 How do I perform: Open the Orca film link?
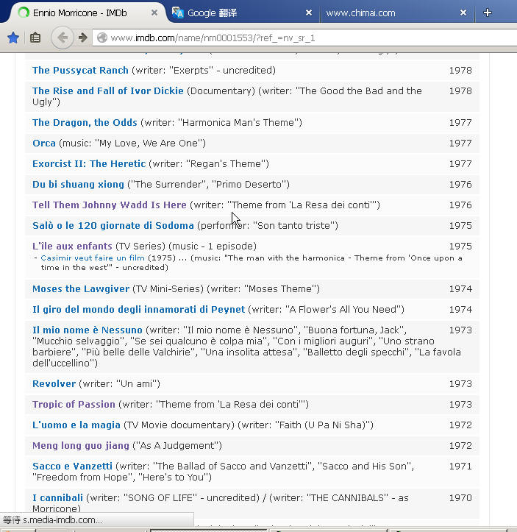point(44,143)
